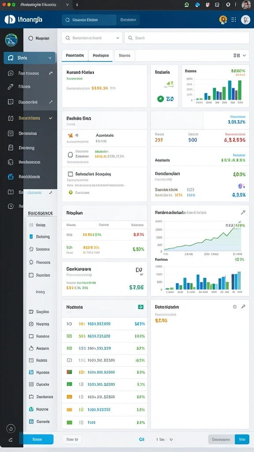254x452 pixels.
Task: Click the green square icon in table header
Action: pos(141,307)
